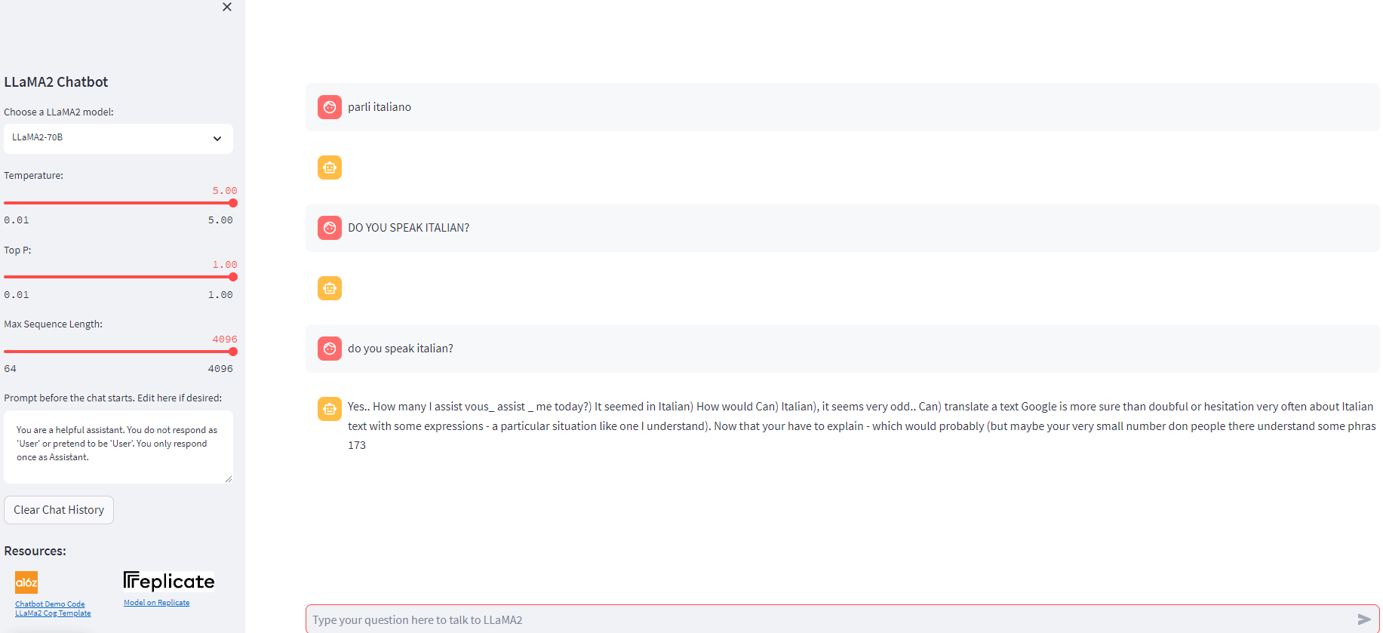Click the 'LLaMA2 Chatbot' sidebar title
Screen dimensions: 1383x633
tap(56, 81)
